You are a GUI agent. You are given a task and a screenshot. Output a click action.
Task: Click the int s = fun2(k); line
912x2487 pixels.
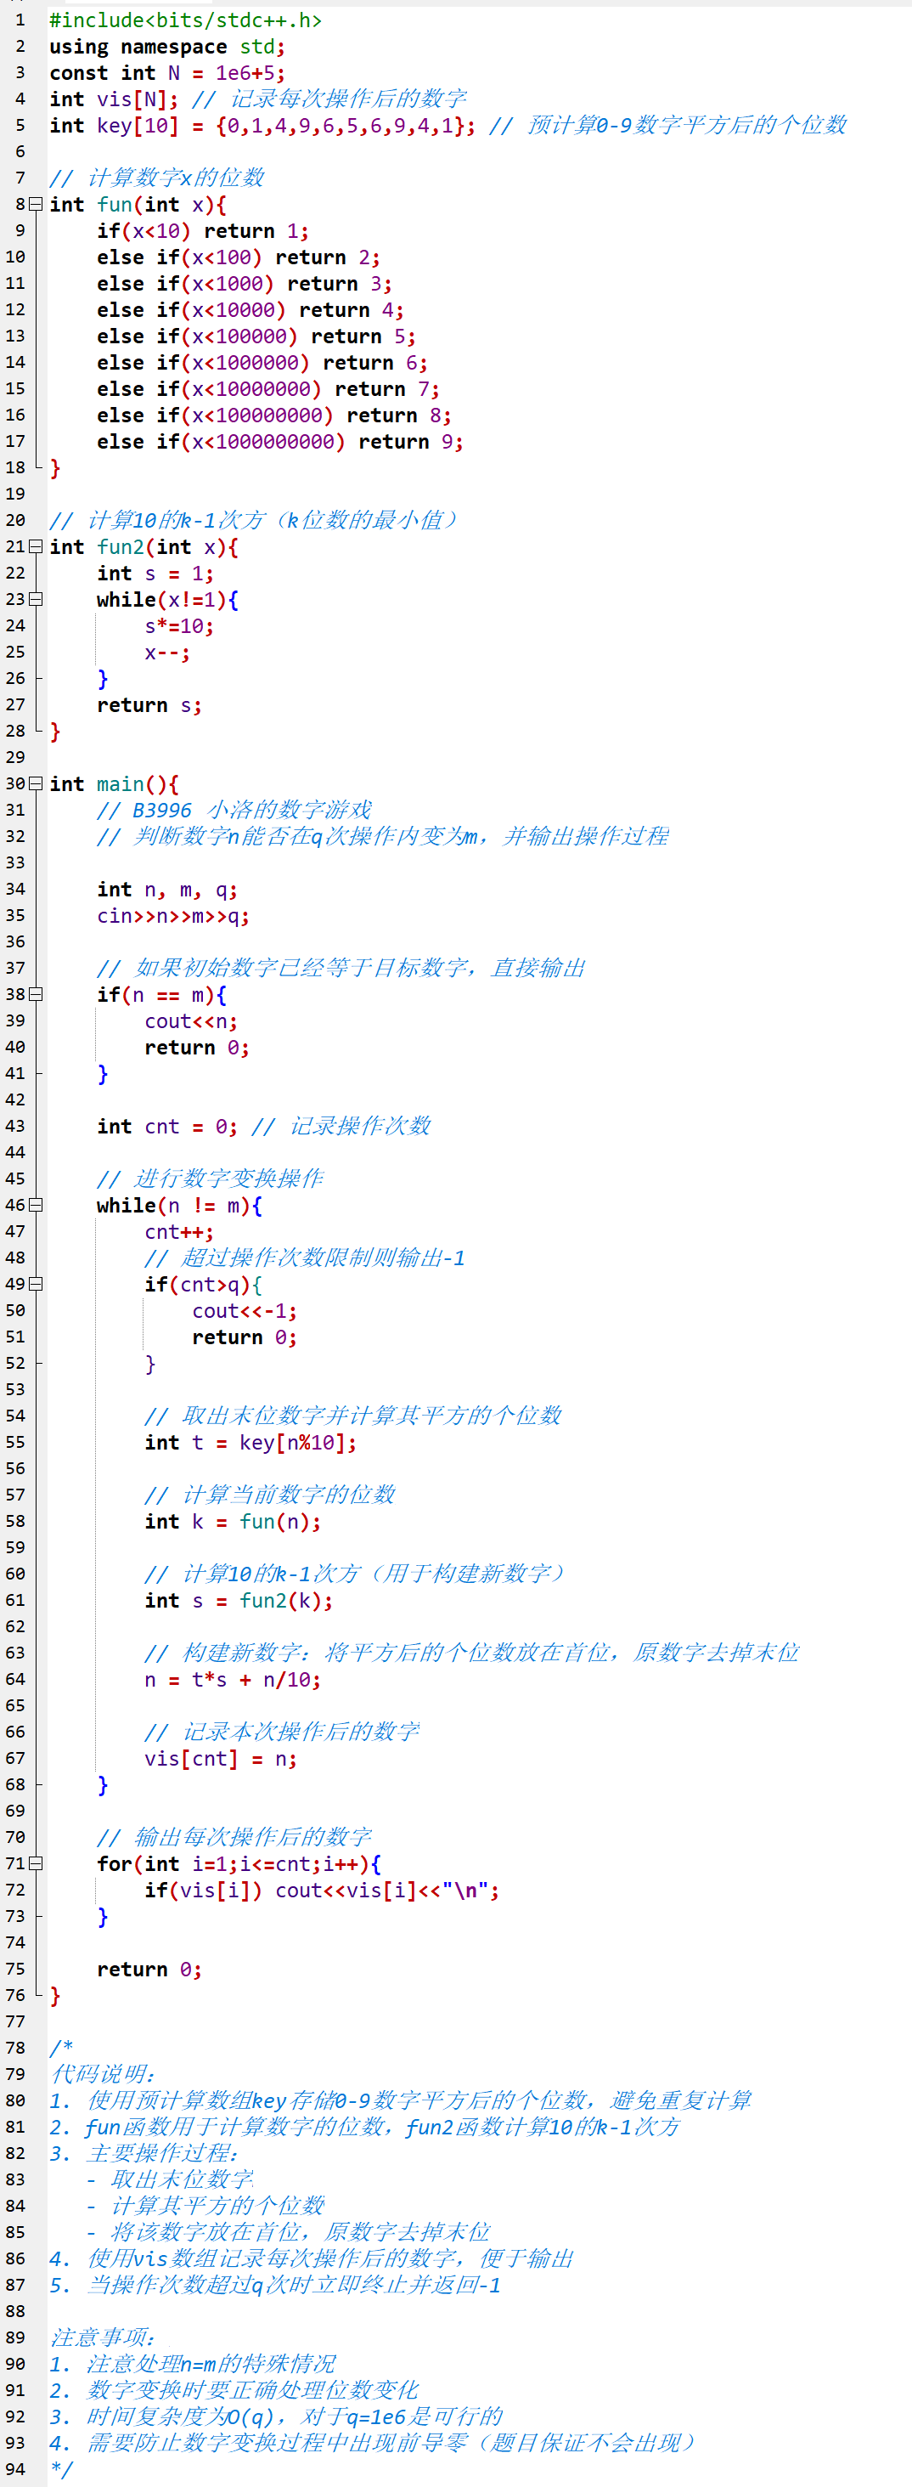239,1601
